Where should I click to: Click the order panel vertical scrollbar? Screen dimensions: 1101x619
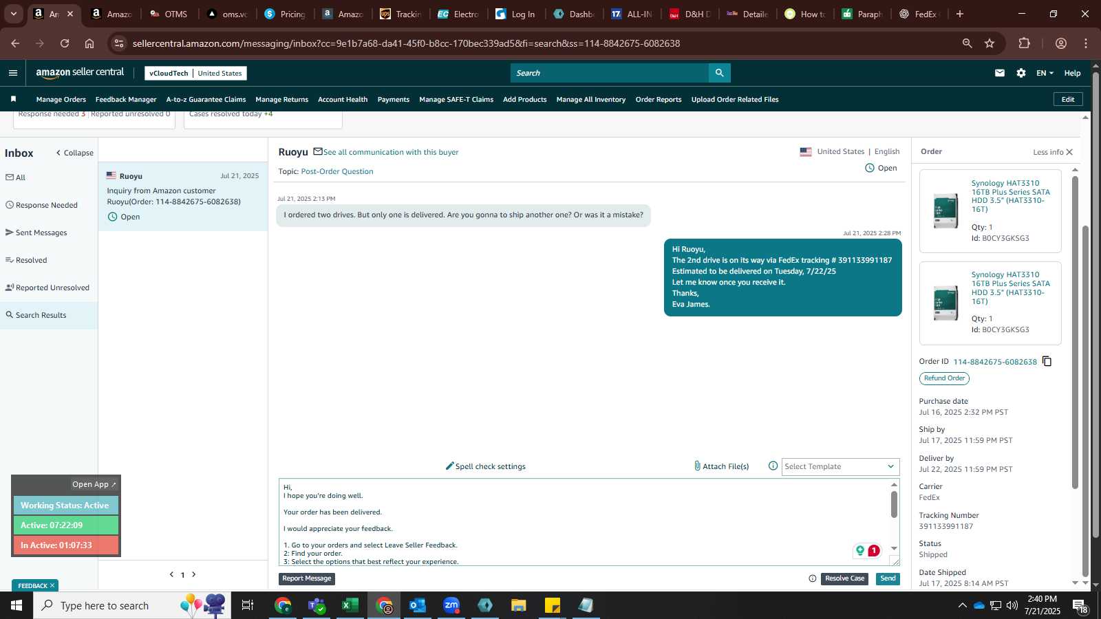coord(1075,332)
